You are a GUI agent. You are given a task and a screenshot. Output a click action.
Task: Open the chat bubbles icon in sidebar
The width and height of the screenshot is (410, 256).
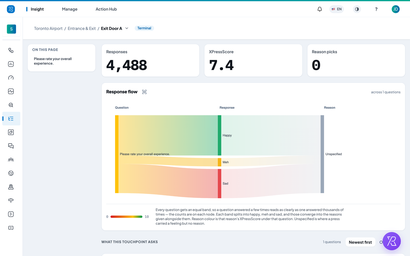pos(11,146)
